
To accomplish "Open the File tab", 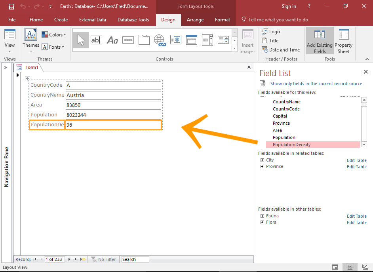I will click(x=12, y=20).
